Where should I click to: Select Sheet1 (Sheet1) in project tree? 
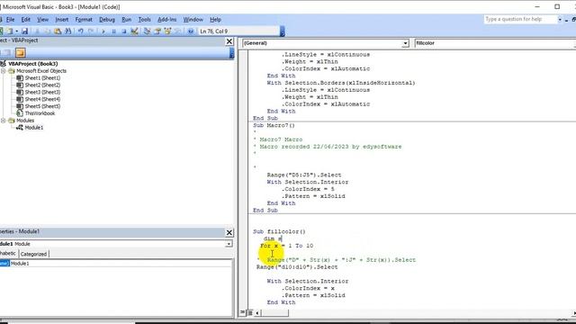[x=42, y=78]
